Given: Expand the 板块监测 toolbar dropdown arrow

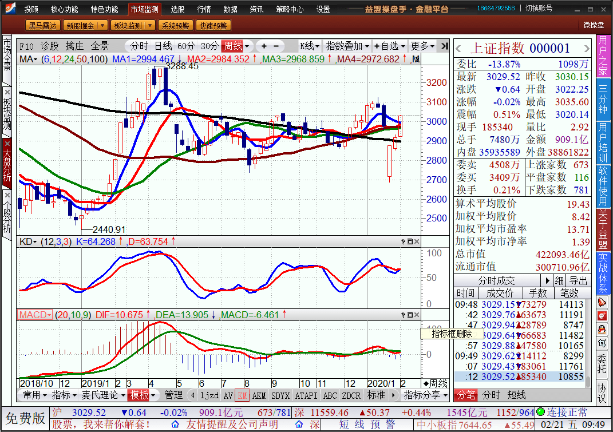Looking at the screenshot, I should pyautogui.click(x=150, y=26).
